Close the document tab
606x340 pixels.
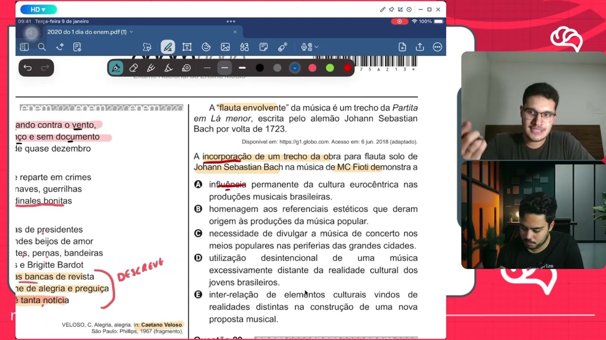(x=235, y=32)
